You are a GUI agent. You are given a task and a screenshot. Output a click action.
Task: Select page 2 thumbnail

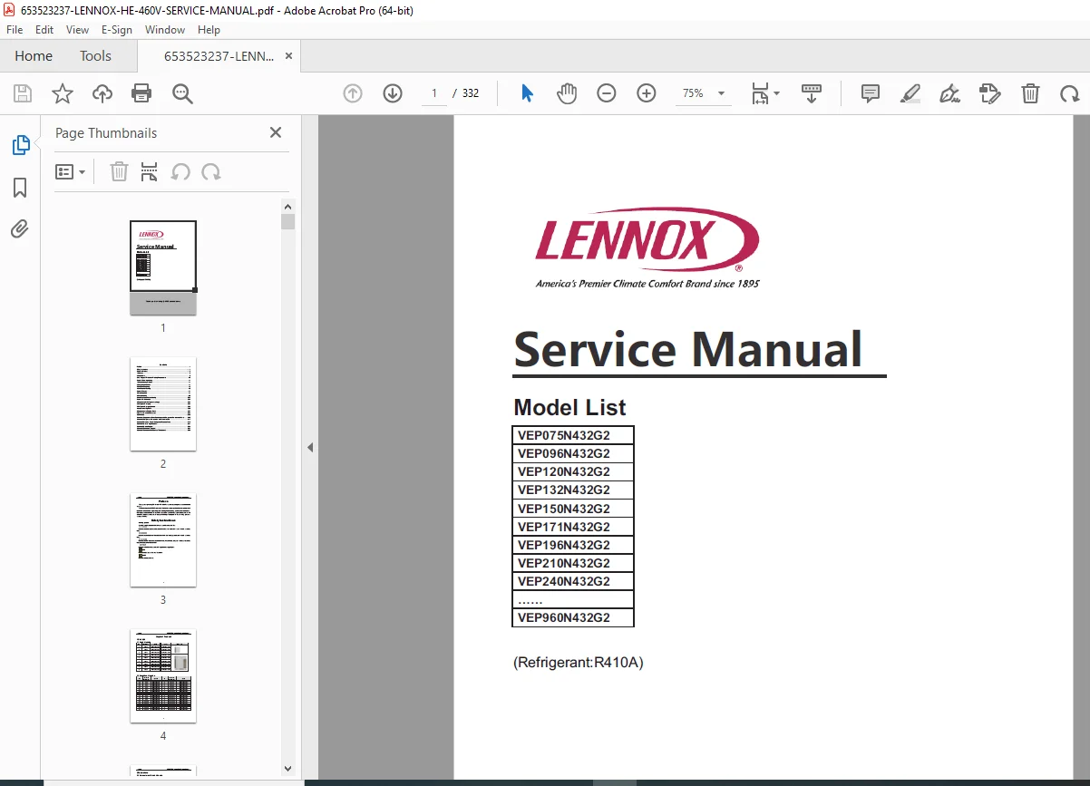click(x=163, y=404)
